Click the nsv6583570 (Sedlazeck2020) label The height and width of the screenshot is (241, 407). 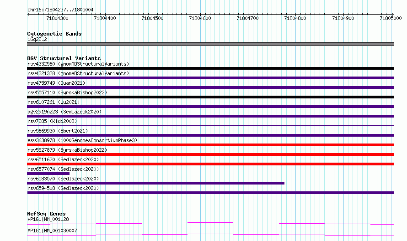tap(63, 179)
